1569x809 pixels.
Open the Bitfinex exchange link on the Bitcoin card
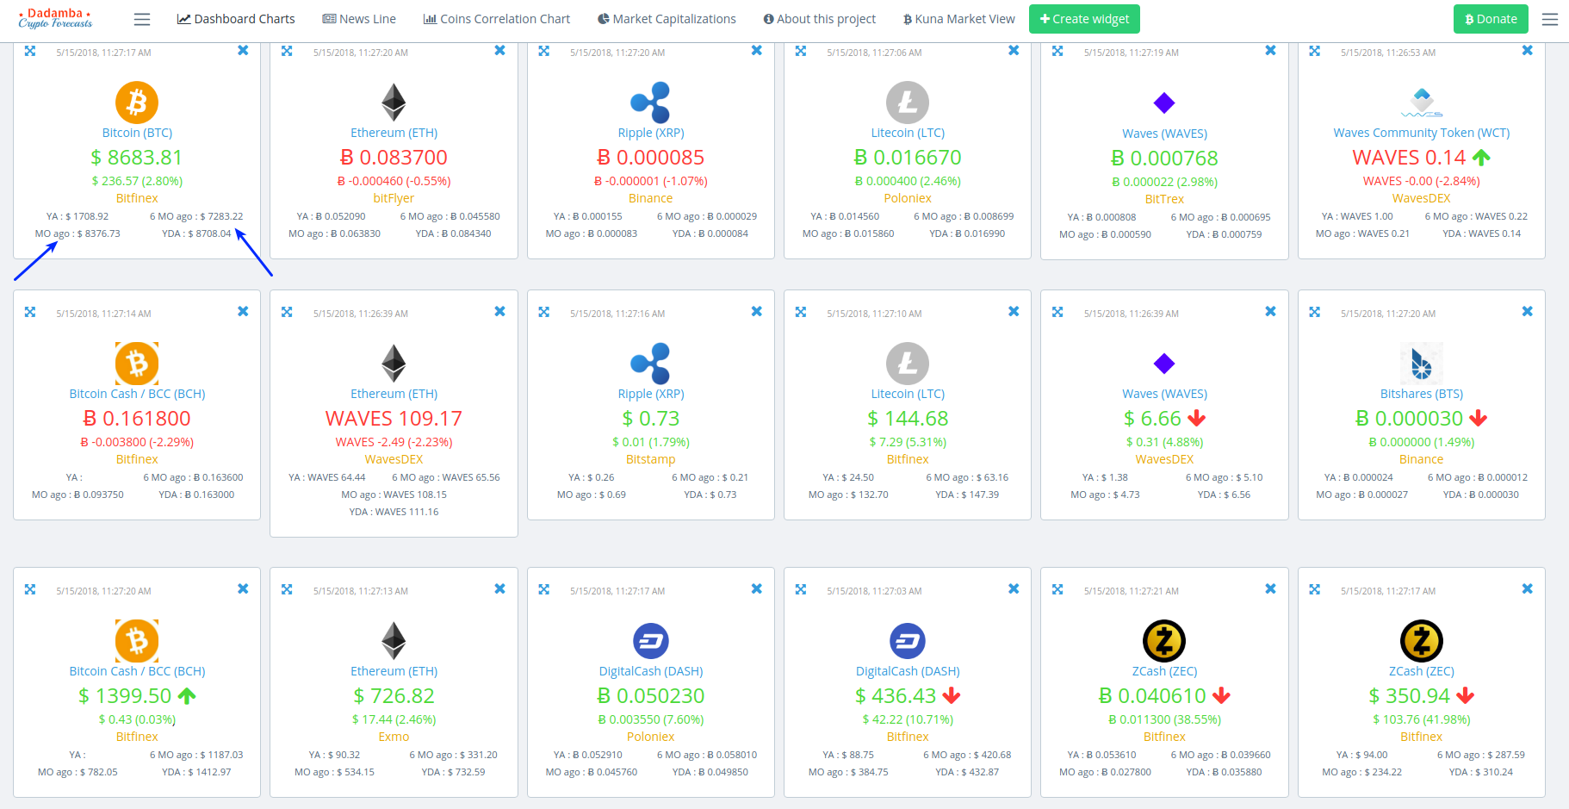tap(136, 197)
